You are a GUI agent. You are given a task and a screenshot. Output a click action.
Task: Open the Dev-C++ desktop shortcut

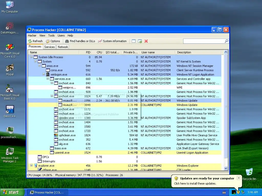10,111
